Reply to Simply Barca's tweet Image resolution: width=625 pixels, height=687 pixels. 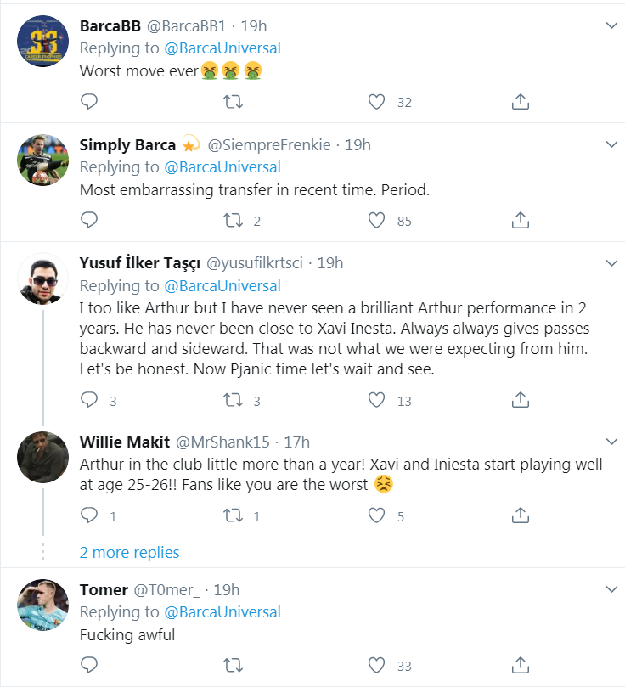click(89, 220)
